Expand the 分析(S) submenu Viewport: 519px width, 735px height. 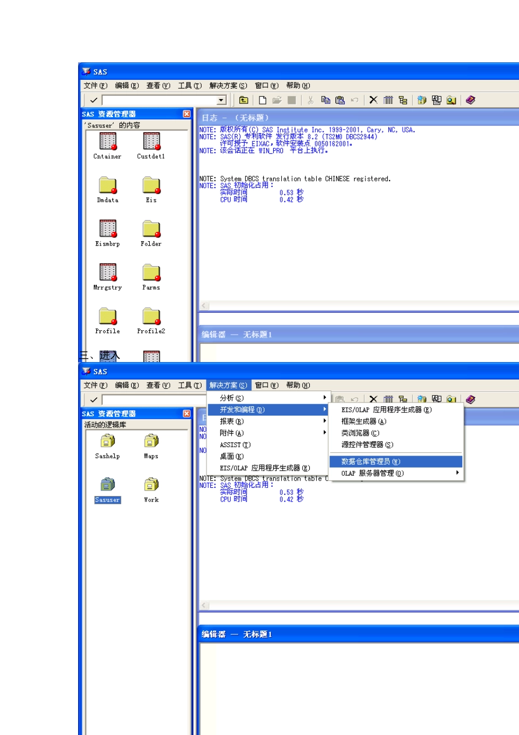click(268, 398)
